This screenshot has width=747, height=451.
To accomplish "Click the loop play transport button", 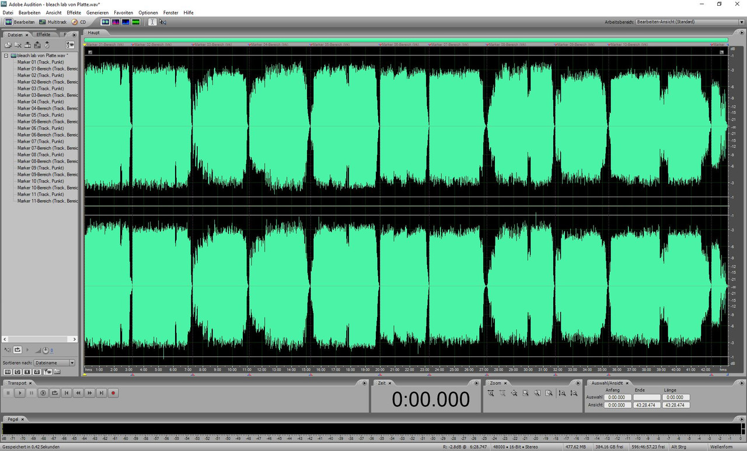I will tap(55, 393).
